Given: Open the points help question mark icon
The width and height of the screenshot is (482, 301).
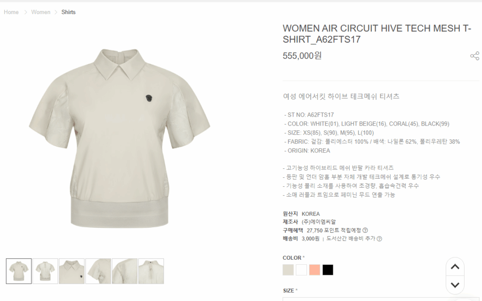Looking at the screenshot, I should [365, 230].
